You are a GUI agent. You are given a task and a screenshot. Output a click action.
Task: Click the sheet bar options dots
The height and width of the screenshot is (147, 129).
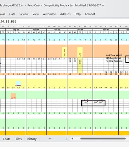67,139
